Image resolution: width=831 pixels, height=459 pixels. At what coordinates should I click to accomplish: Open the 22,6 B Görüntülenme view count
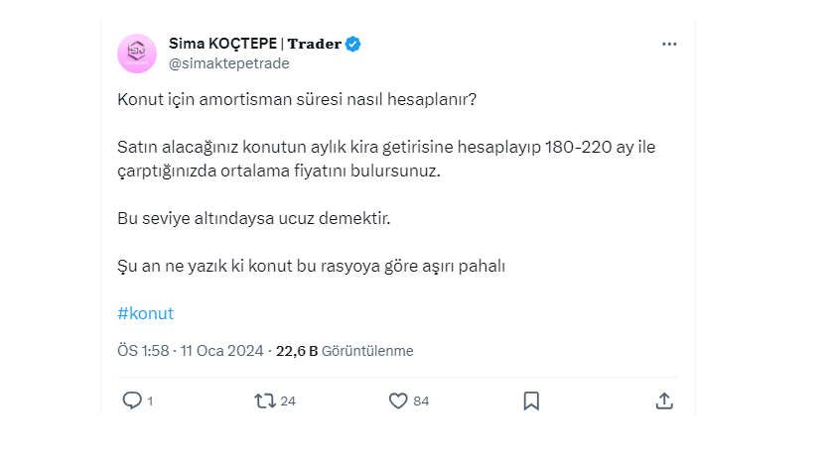point(345,351)
